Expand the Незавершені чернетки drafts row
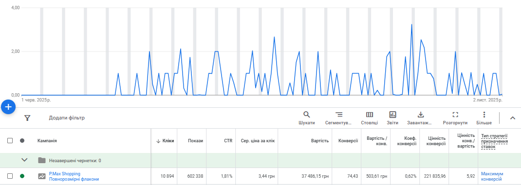 tap(24, 160)
